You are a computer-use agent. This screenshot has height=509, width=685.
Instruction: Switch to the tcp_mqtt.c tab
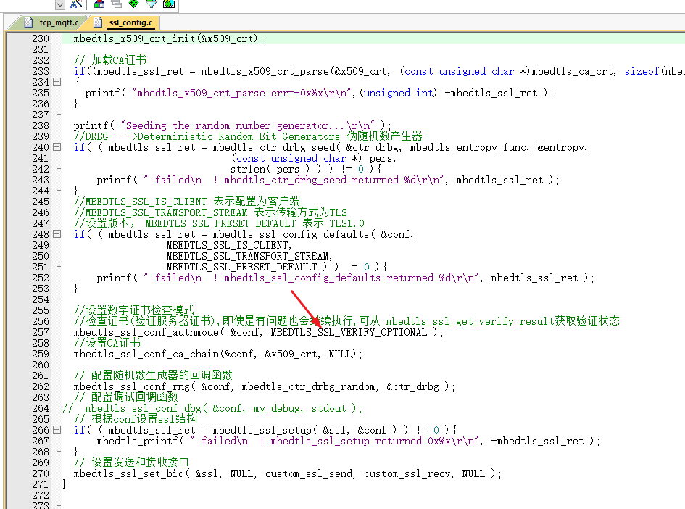[58, 22]
